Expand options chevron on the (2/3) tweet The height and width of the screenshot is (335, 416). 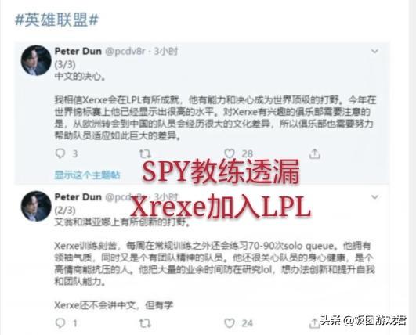(374, 197)
